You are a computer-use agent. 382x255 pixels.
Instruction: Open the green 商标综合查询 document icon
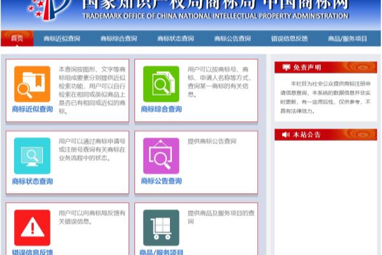click(x=161, y=84)
